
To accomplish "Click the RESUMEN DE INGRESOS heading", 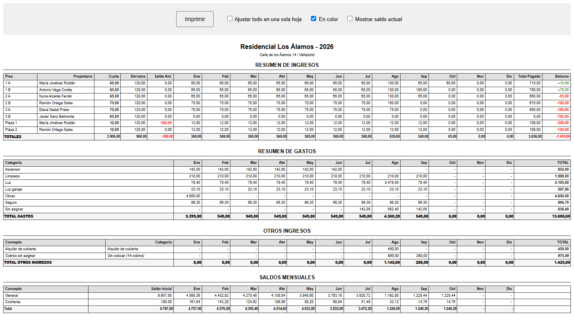I will (287, 65).
